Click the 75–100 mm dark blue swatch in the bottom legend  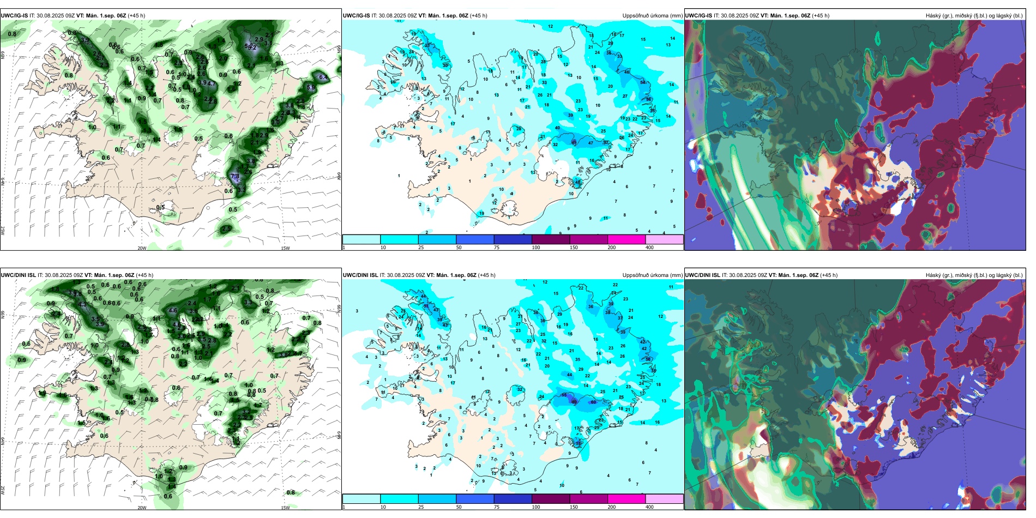pos(513,499)
